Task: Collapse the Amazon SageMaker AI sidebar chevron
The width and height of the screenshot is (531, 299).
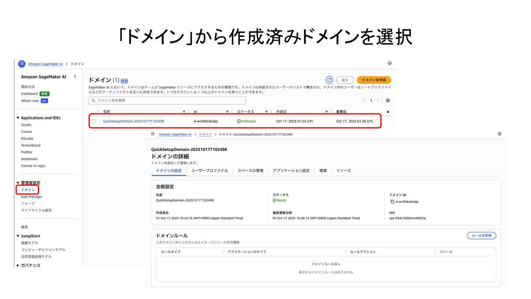Action: coord(75,76)
